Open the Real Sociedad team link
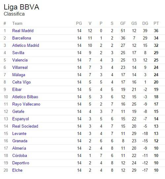This screenshot has height=179, width=165. click(x=25, y=126)
